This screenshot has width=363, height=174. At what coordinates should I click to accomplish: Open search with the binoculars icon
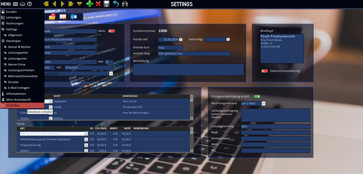pos(125,4)
